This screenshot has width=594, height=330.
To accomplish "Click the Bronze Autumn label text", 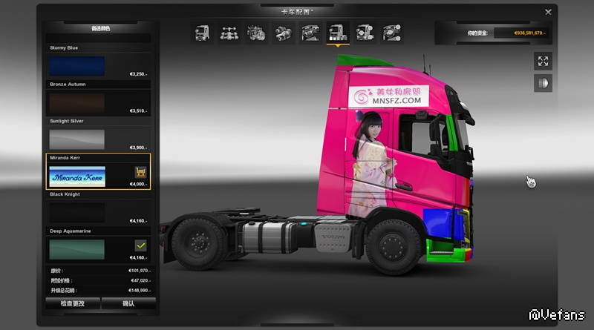I will [x=68, y=84].
